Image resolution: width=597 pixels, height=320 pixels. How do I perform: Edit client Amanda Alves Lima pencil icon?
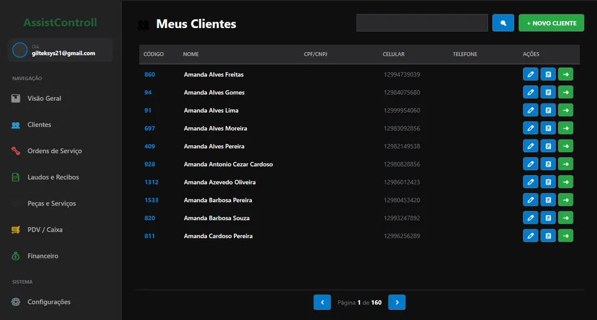530,110
